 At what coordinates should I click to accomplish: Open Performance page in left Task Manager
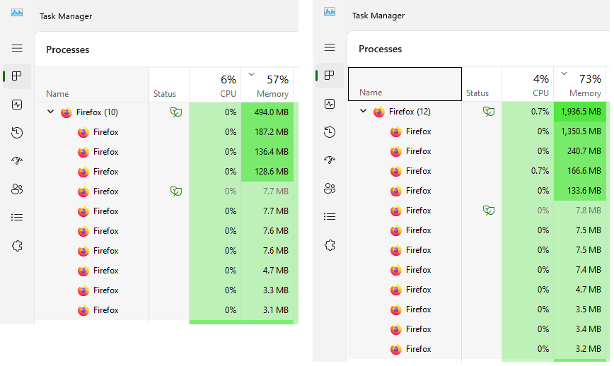[17, 105]
